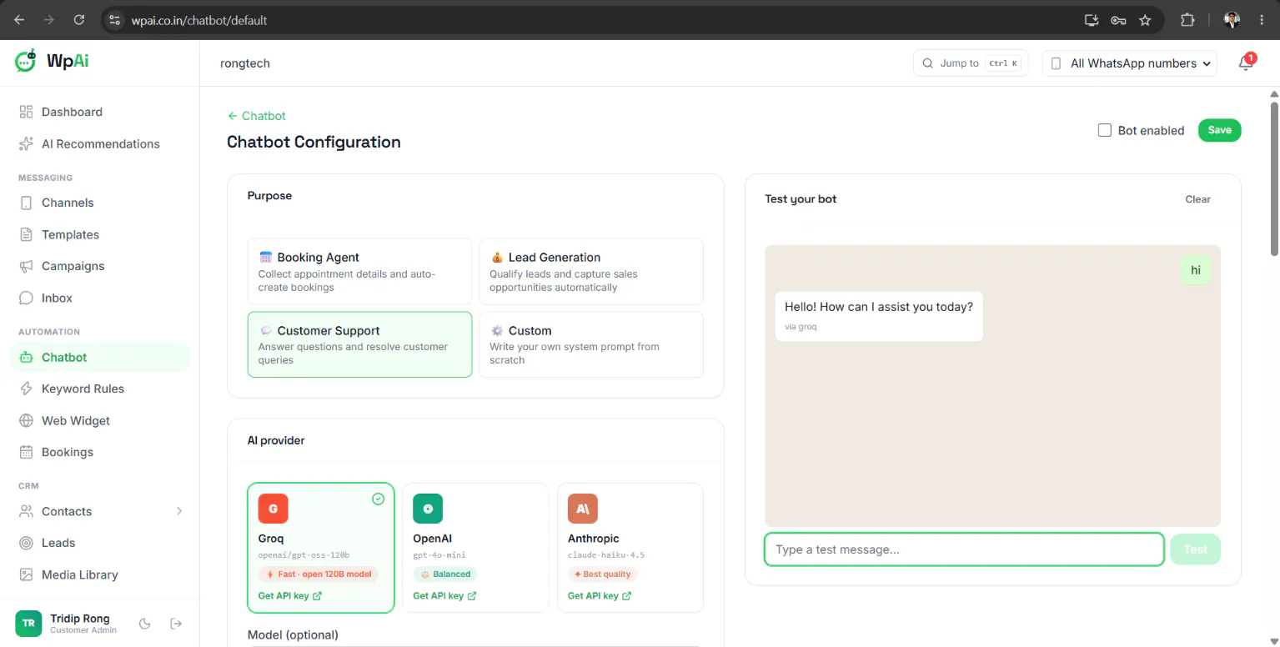Expand the Contacts submenu chevron

point(179,511)
